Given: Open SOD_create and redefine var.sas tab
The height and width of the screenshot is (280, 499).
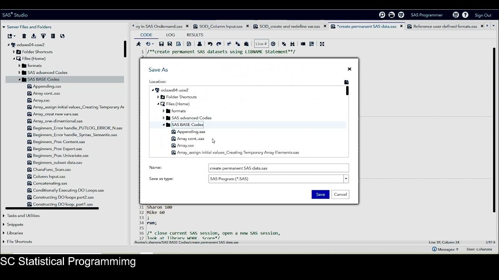Looking at the screenshot, I should [290, 26].
